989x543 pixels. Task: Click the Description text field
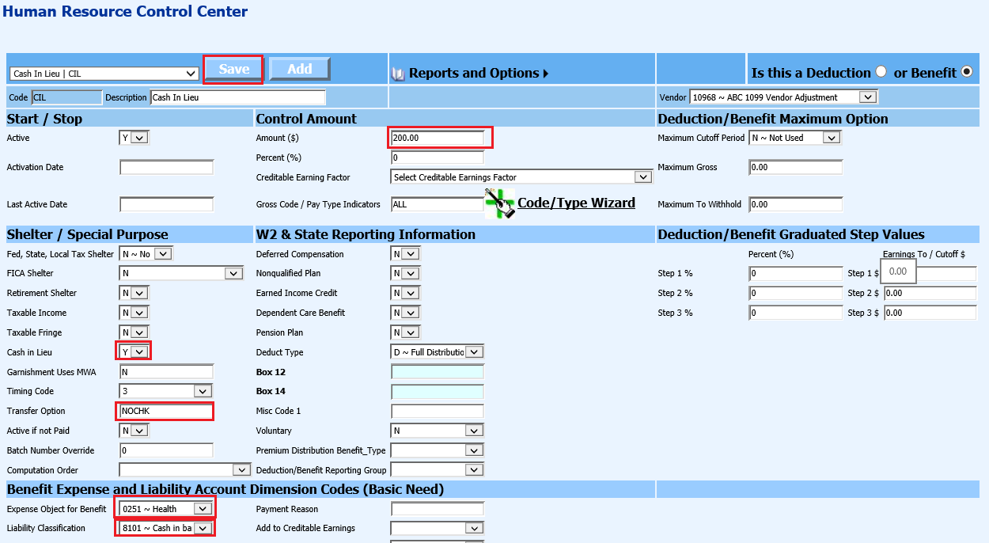[x=237, y=97]
